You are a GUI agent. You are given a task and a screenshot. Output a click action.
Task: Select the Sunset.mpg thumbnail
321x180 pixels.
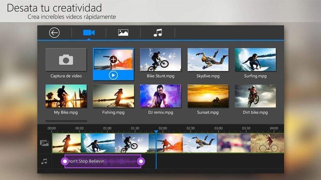208,96
